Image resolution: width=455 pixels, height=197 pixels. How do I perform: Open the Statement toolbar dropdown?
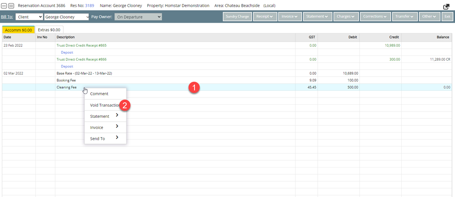pyautogui.click(x=318, y=17)
